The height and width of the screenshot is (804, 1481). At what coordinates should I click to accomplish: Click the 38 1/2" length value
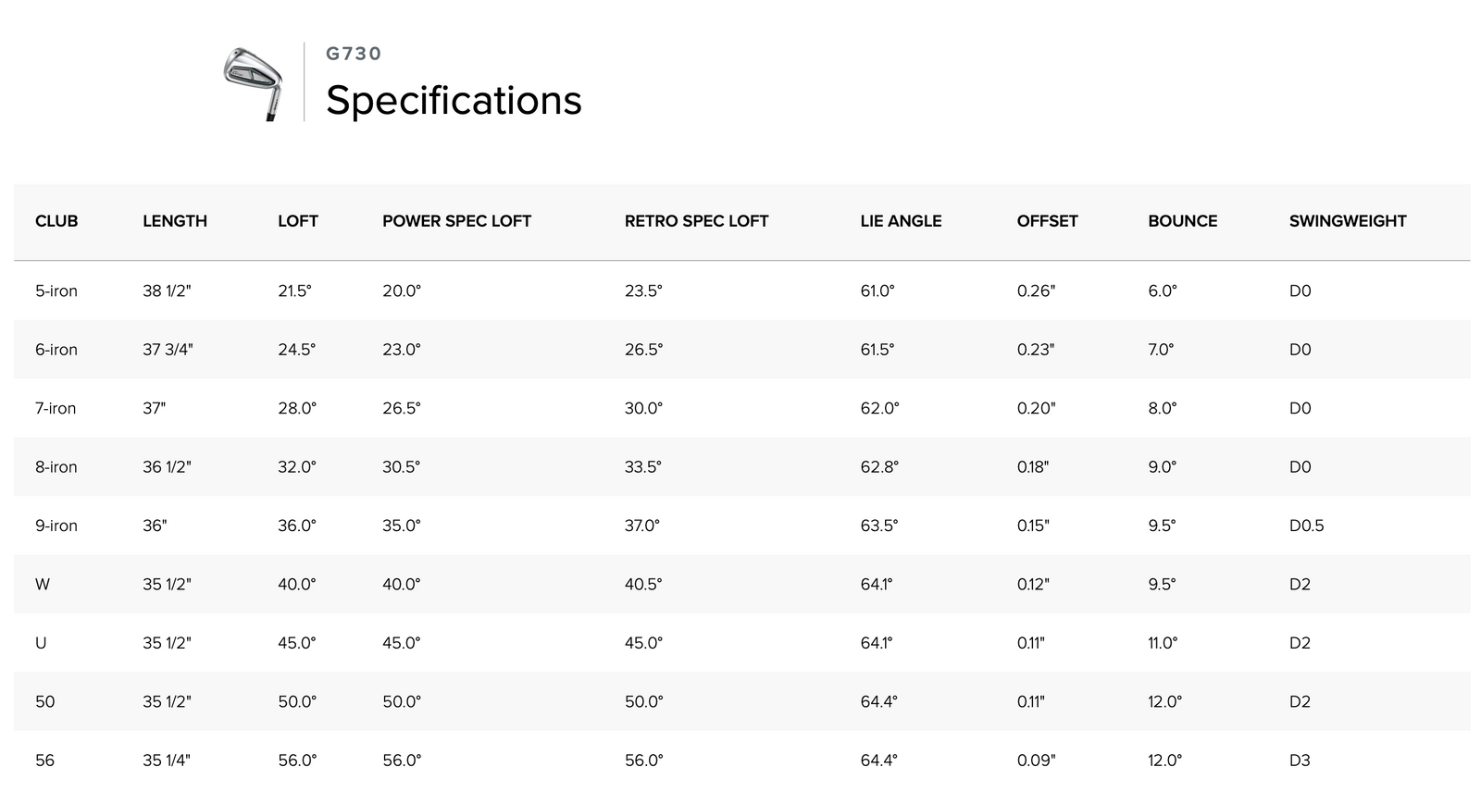167,291
